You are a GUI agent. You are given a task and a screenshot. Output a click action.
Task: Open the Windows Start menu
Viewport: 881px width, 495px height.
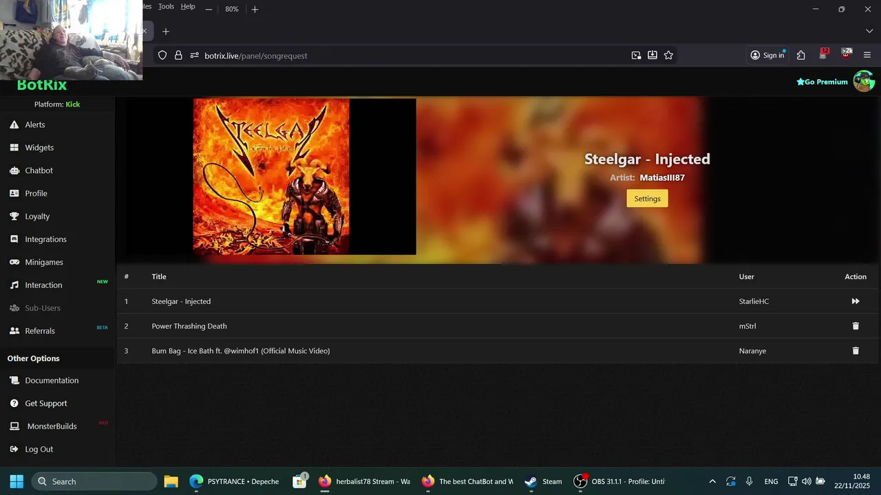(17, 481)
